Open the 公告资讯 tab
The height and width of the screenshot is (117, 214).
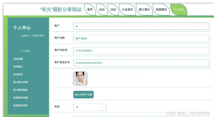(x=127, y=9)
